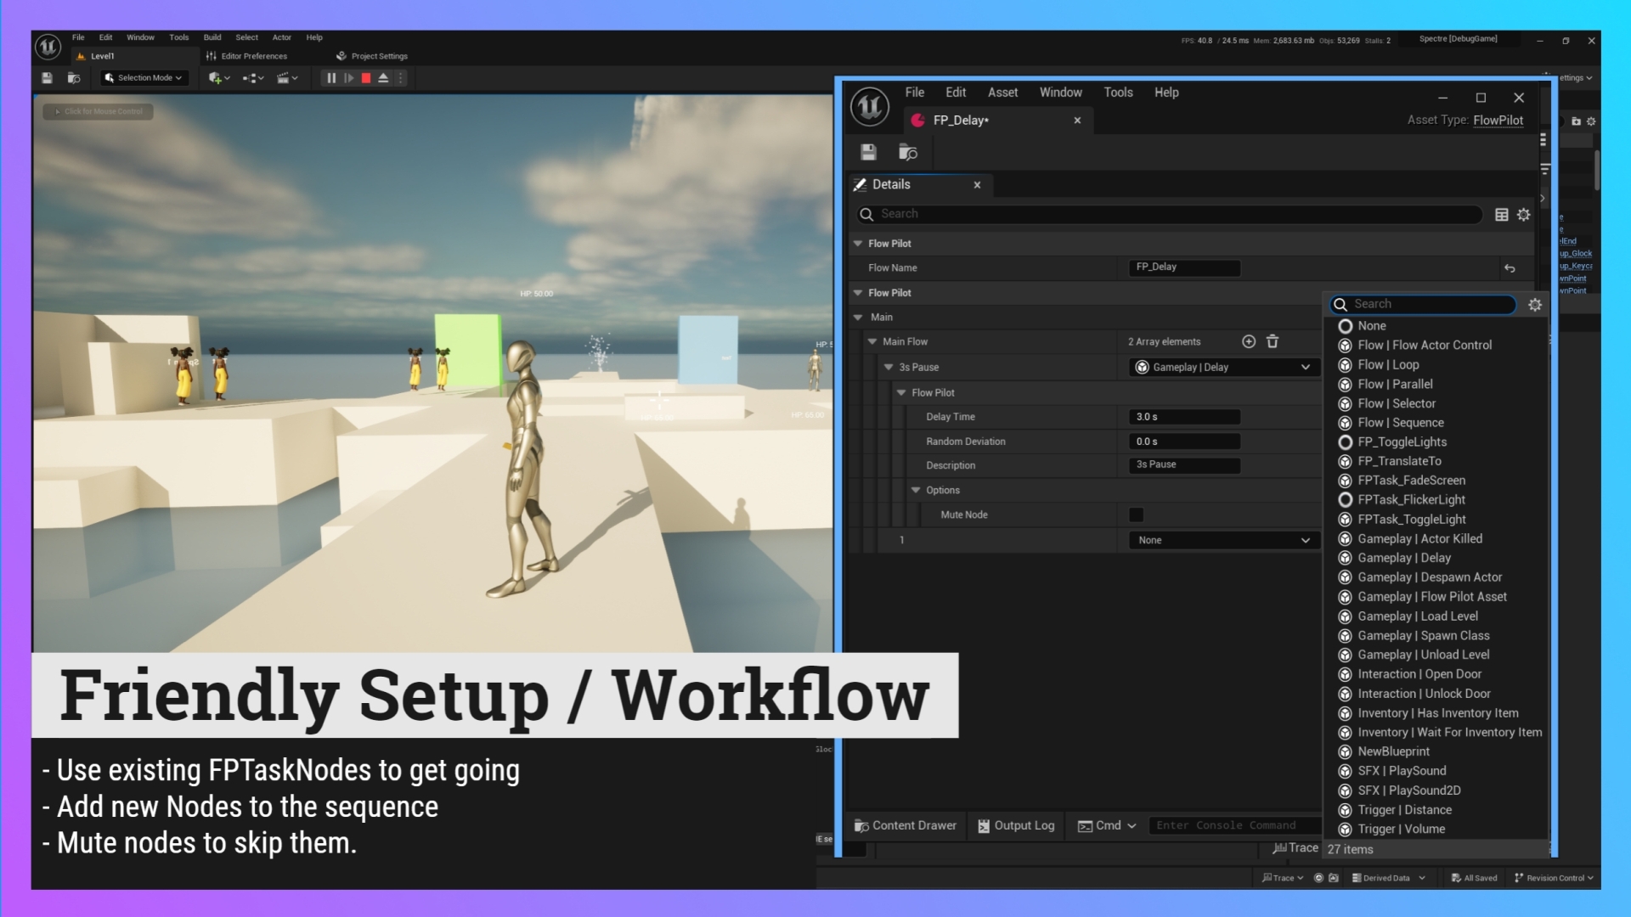The width and height of the screenshot is (1631, 917).
Task: Delete Main Flow array elements via trash icon
Action: pos(1273,341)
